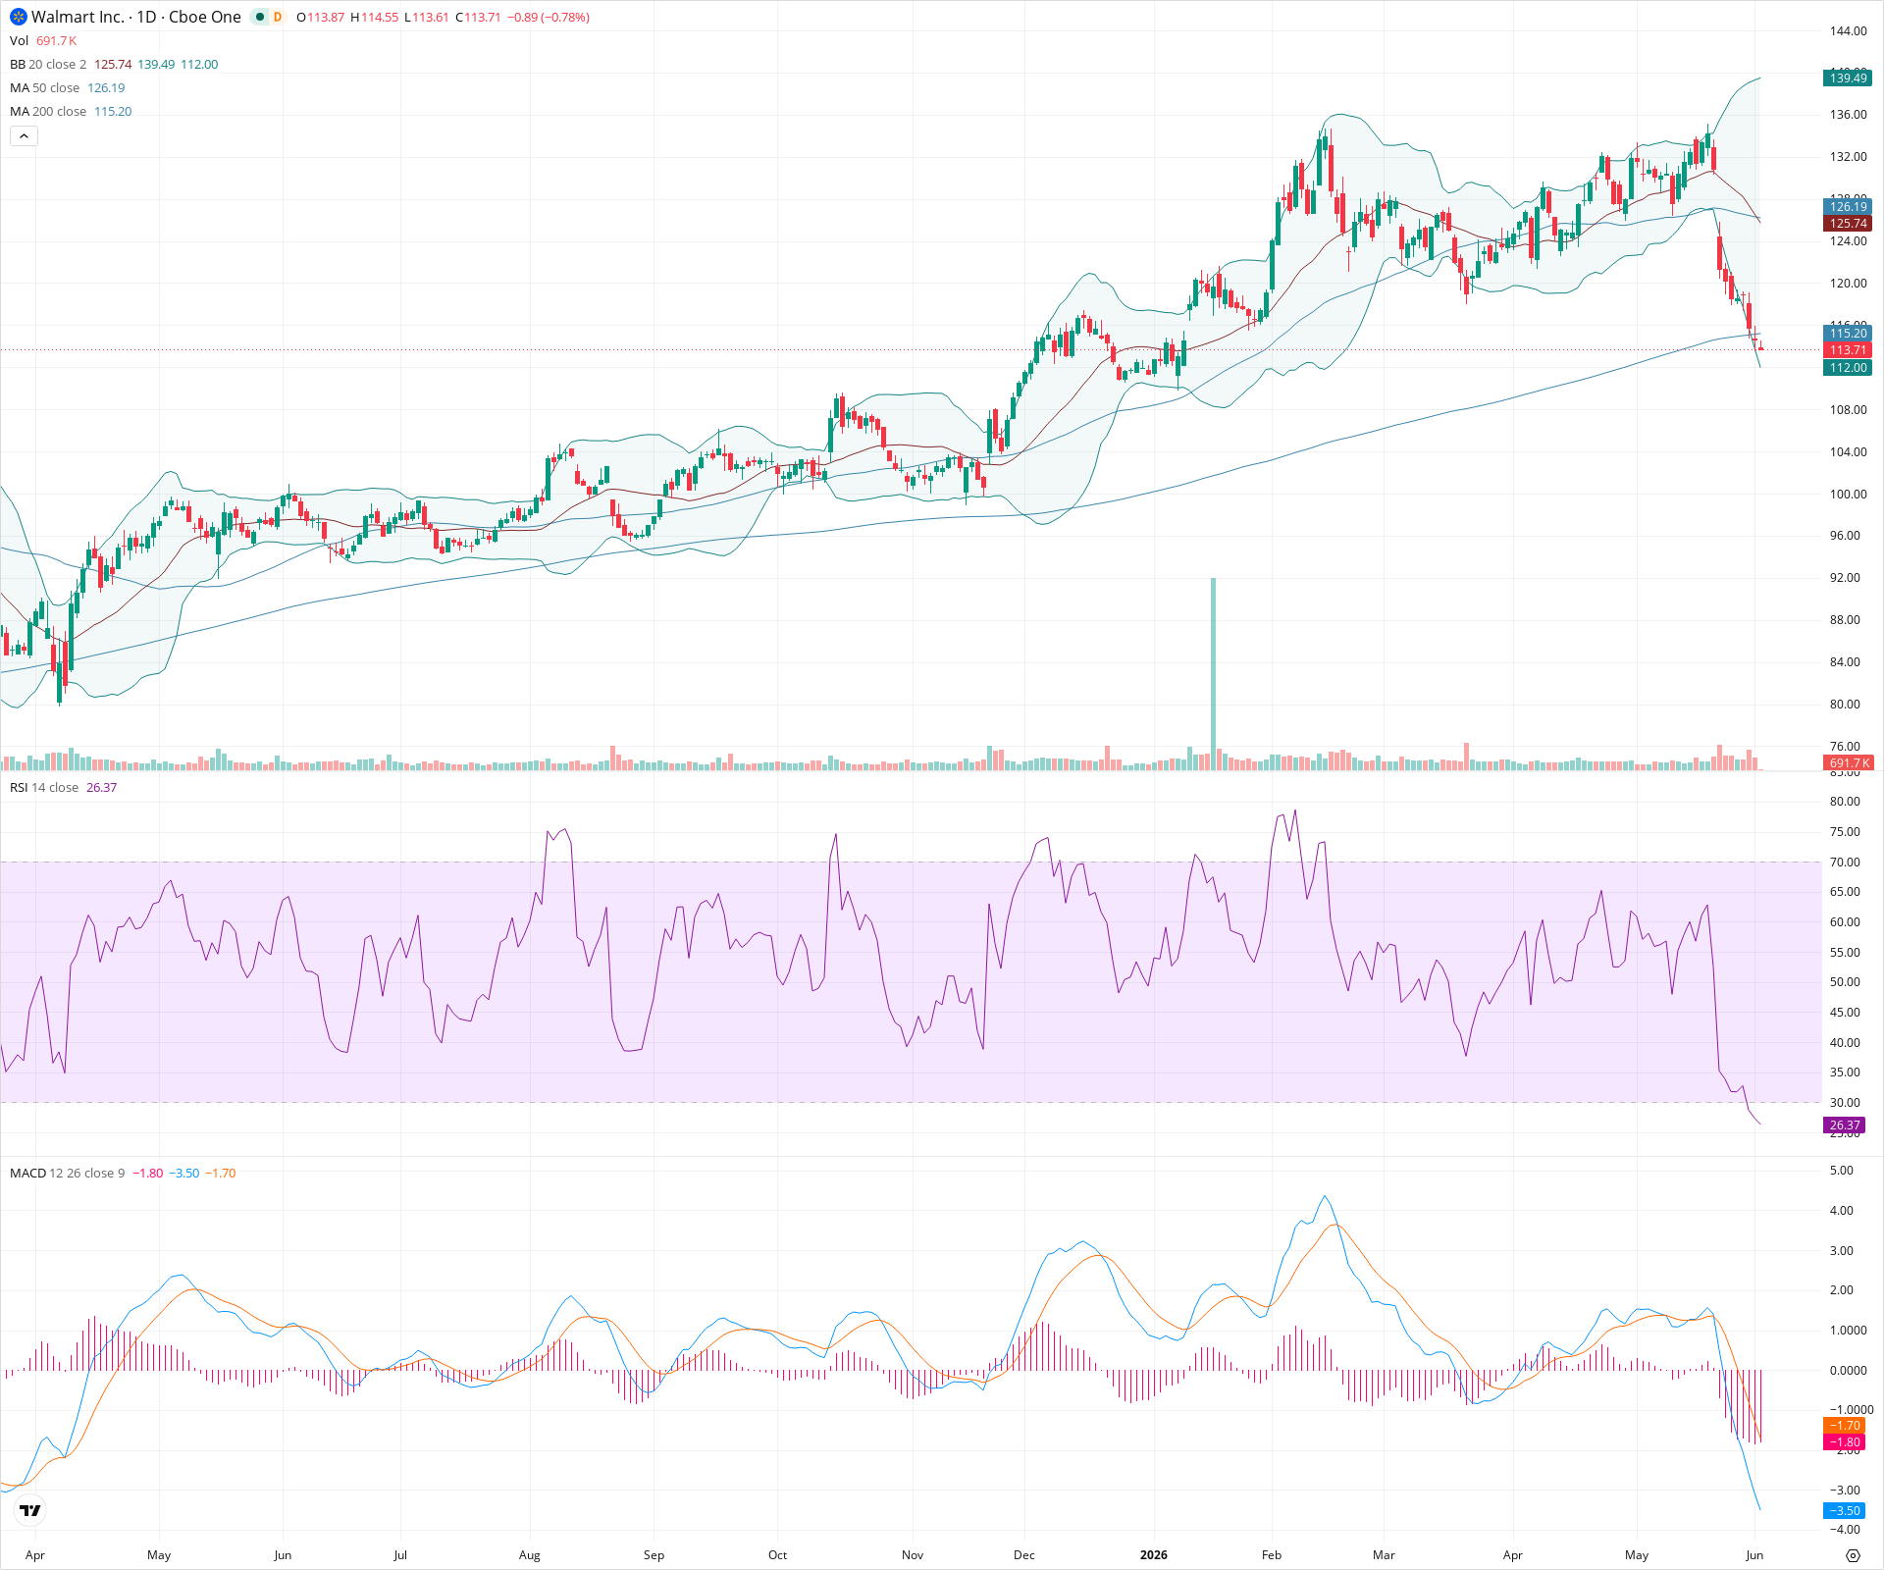The width and height of the screenshot is (1884, 1570).
Task: Click the Oct label on time axis
Action: [778, 1555]
